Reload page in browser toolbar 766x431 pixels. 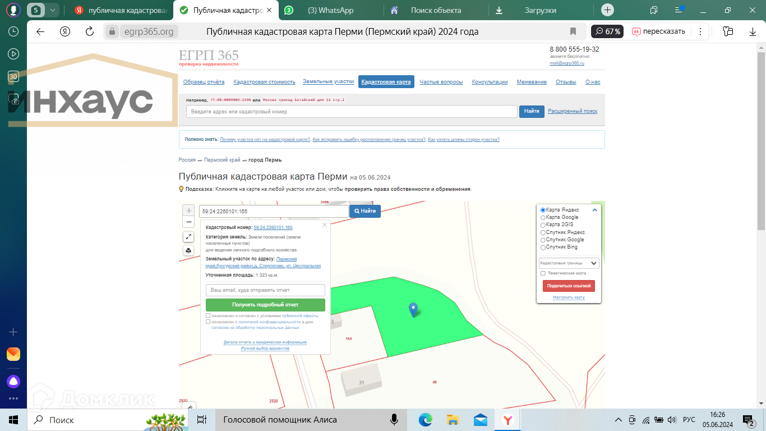click(x=89, y=31)
